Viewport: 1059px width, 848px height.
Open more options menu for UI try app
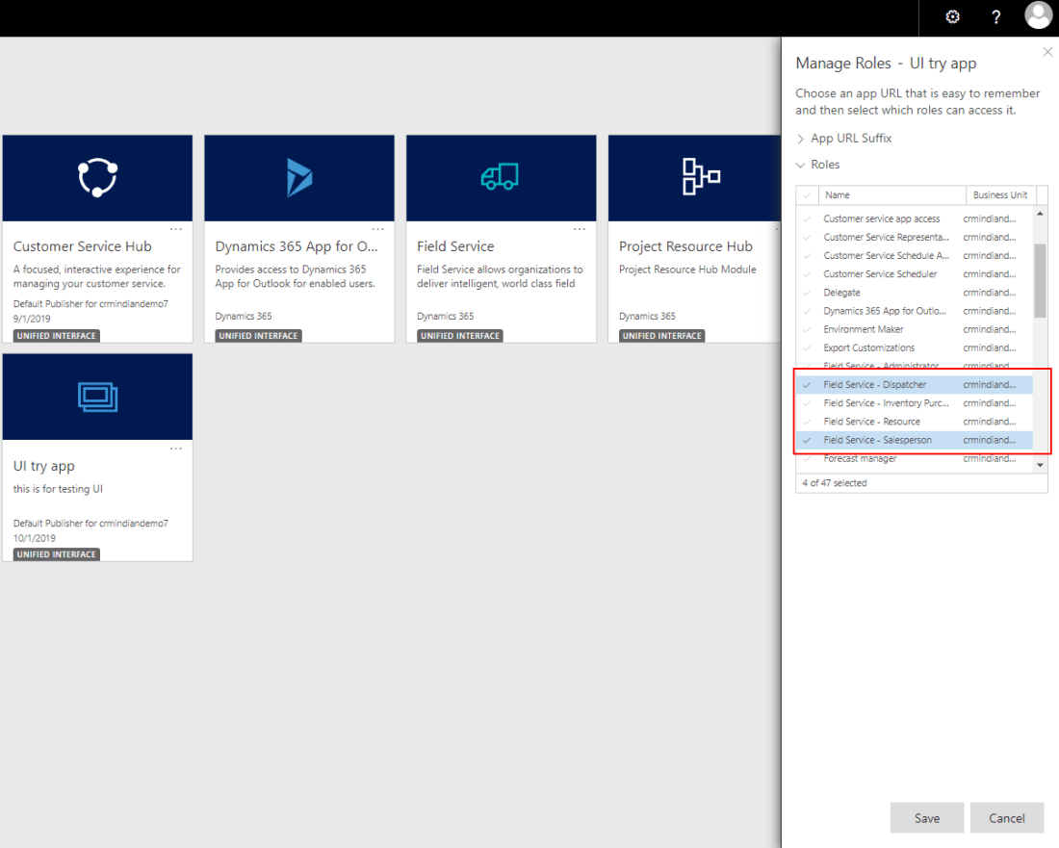(176, 448)
